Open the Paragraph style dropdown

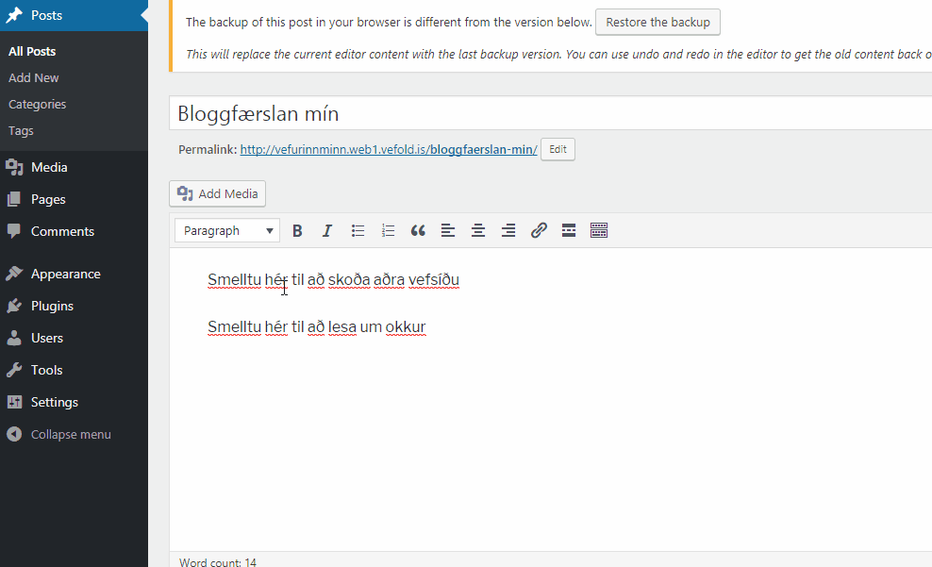click(226, 230)
